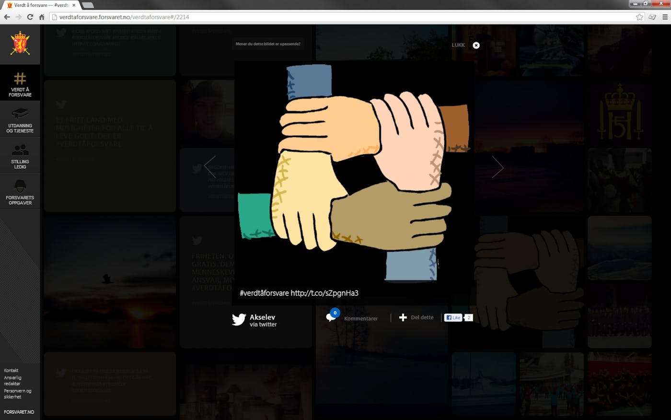This screenshot has height=420, width=671.
Task: Open comments via speech bubble icon
Action: [331, 317]
